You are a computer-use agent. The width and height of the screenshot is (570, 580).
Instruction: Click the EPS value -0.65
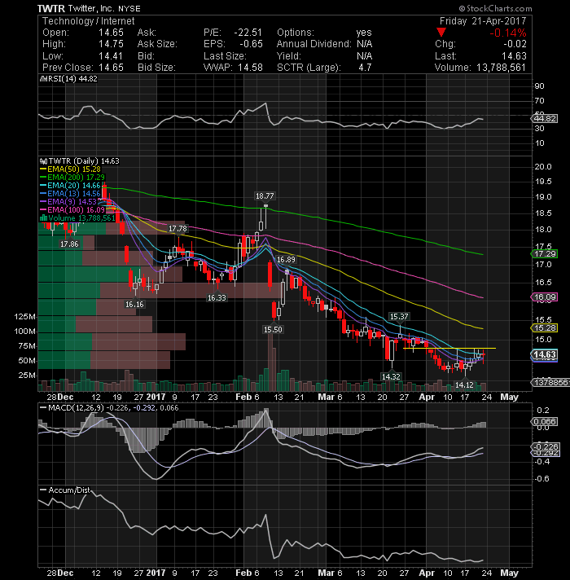tap(251, 44)
